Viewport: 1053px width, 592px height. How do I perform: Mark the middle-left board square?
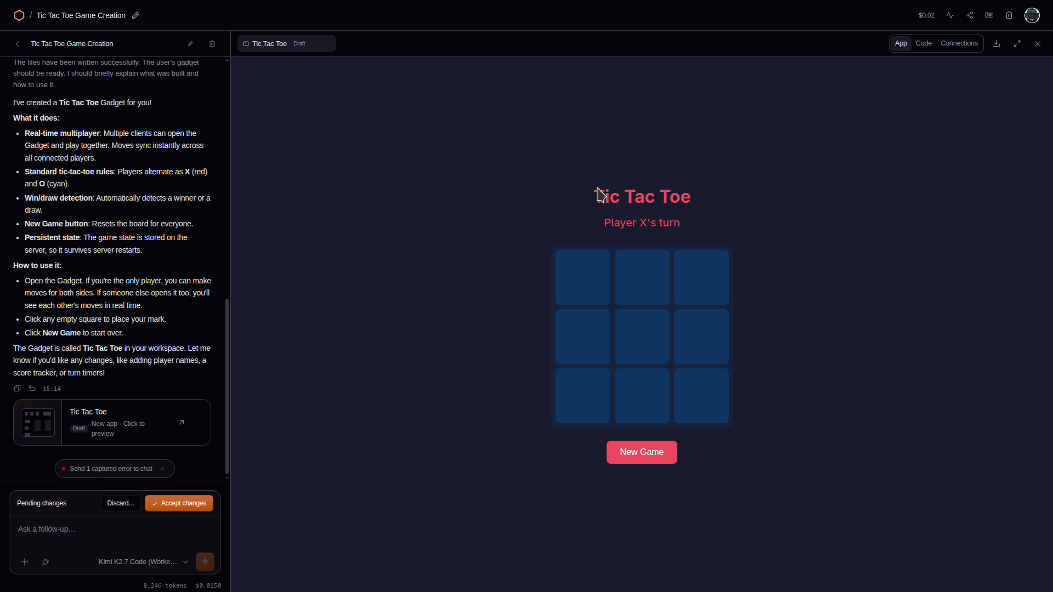(x=582, y=337)
